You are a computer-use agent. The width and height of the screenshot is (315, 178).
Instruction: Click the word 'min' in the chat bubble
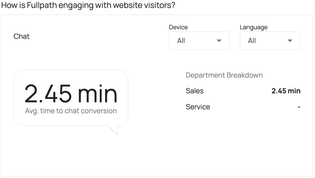98,94
